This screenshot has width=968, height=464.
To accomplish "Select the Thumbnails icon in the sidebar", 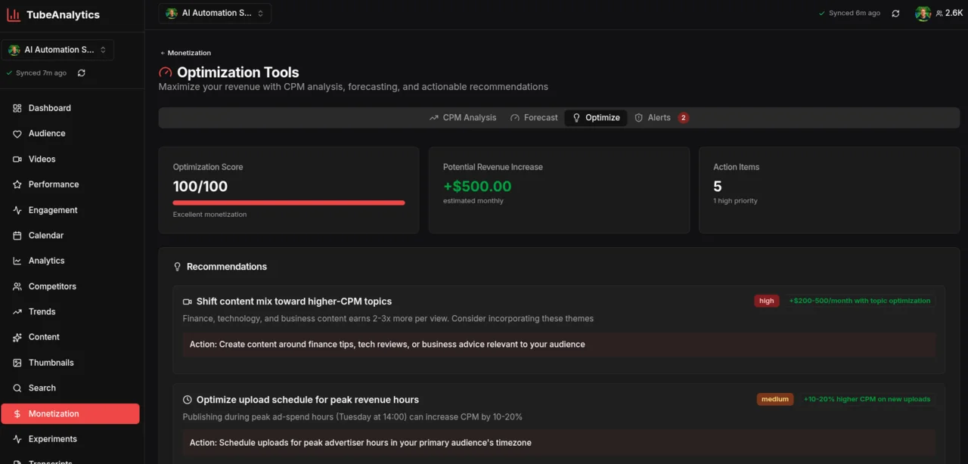I will coord(17,363).
